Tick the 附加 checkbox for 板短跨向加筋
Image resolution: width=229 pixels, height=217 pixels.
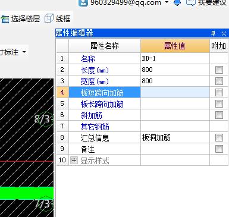pos(219,93)
